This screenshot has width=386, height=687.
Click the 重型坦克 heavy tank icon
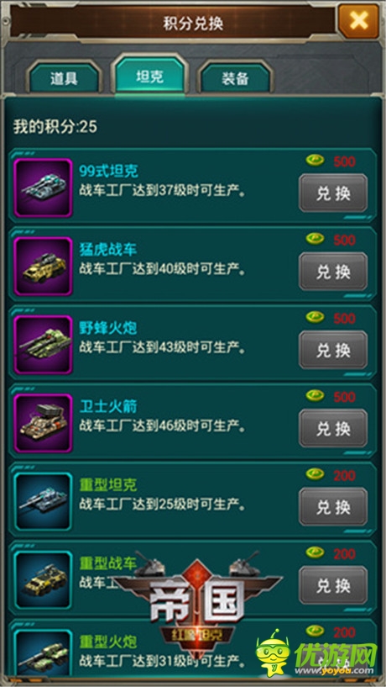(x=43, y=501)
